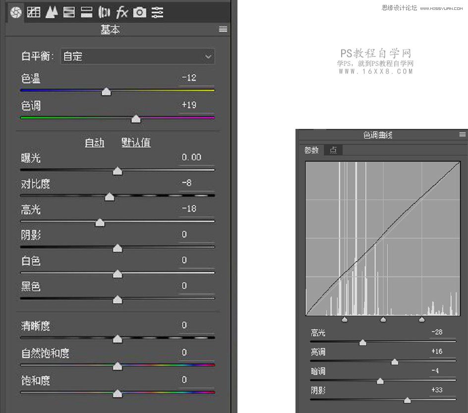
Task: Click the 色温 value field -12
Action: pyautogui.click(x=196, y=78)
